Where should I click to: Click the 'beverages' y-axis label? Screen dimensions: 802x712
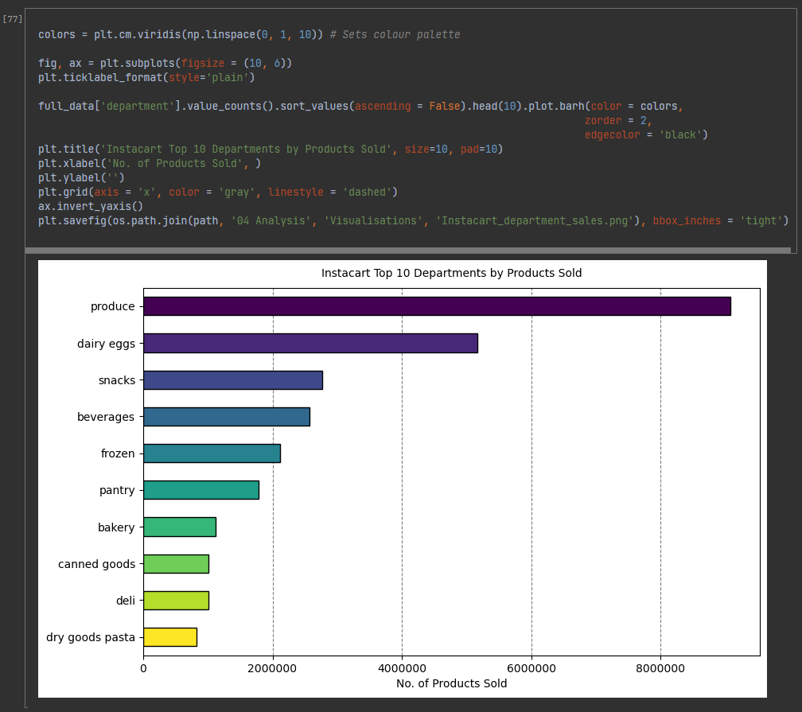(x=105, y=417)
